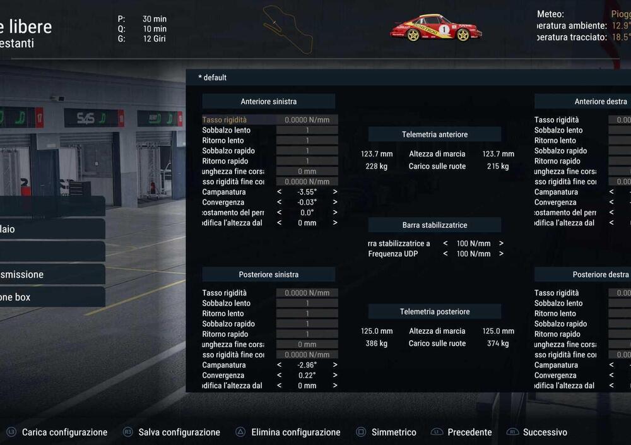Screen dimensions: 631x445
Task: Click the square icon beside Simmetrico
Action: coord(361,432)
